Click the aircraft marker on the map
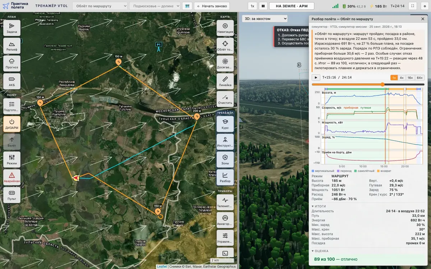The image size is (431, 269). [x=76, y=178]
